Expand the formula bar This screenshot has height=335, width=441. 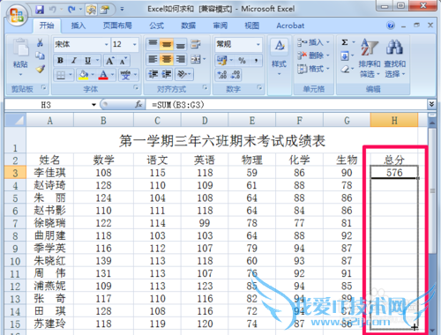[x=431, y=104]
